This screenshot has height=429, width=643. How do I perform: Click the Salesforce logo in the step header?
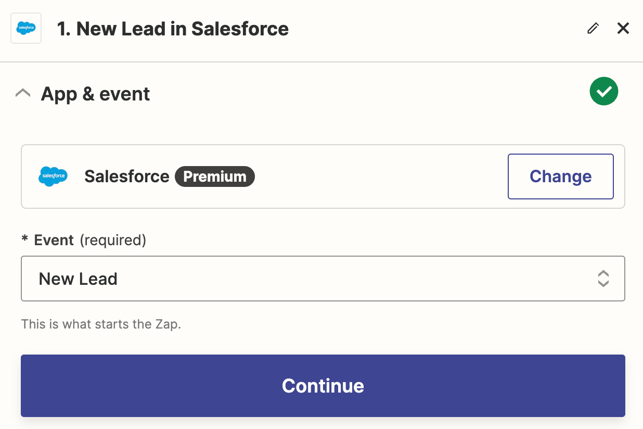tap(26, 28)
